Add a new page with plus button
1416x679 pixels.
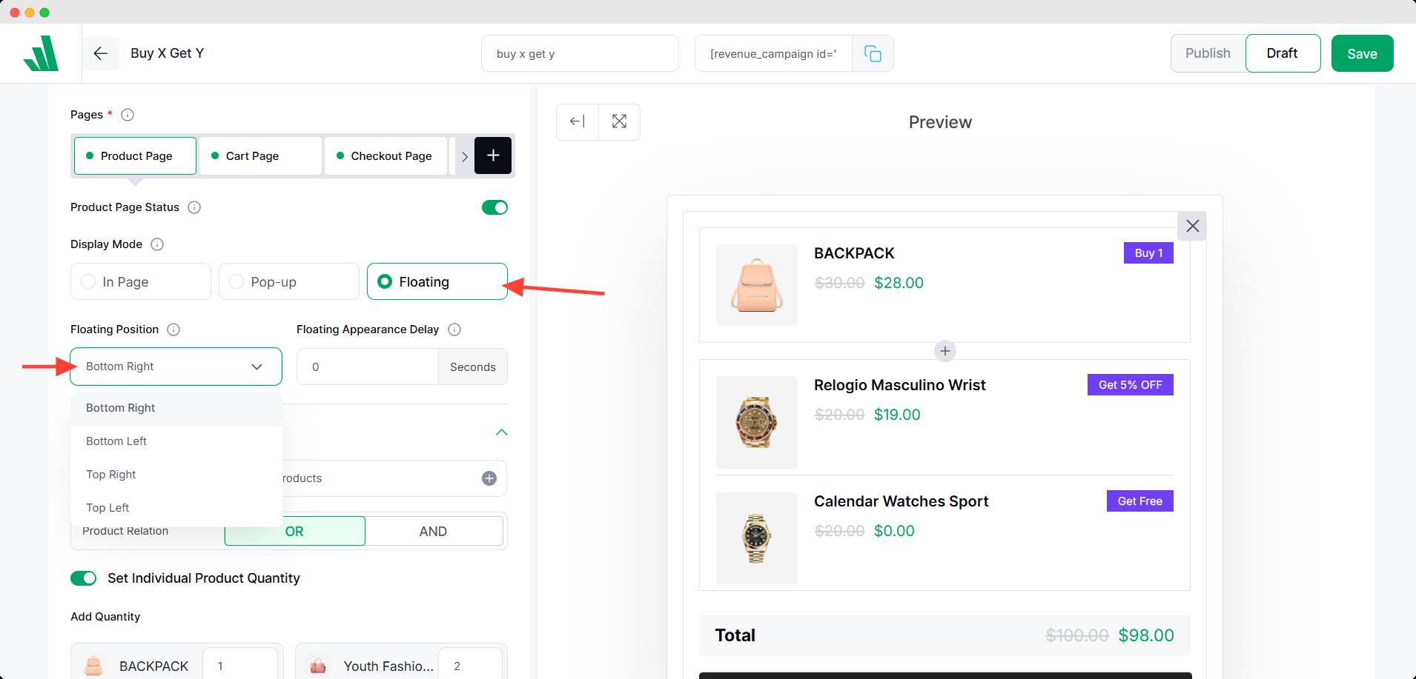pos(493,155)
